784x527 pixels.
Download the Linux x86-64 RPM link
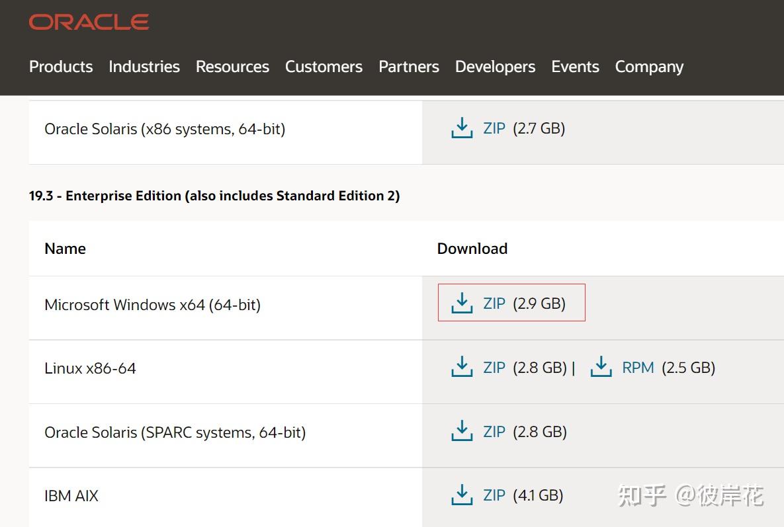tap(638, 367)
